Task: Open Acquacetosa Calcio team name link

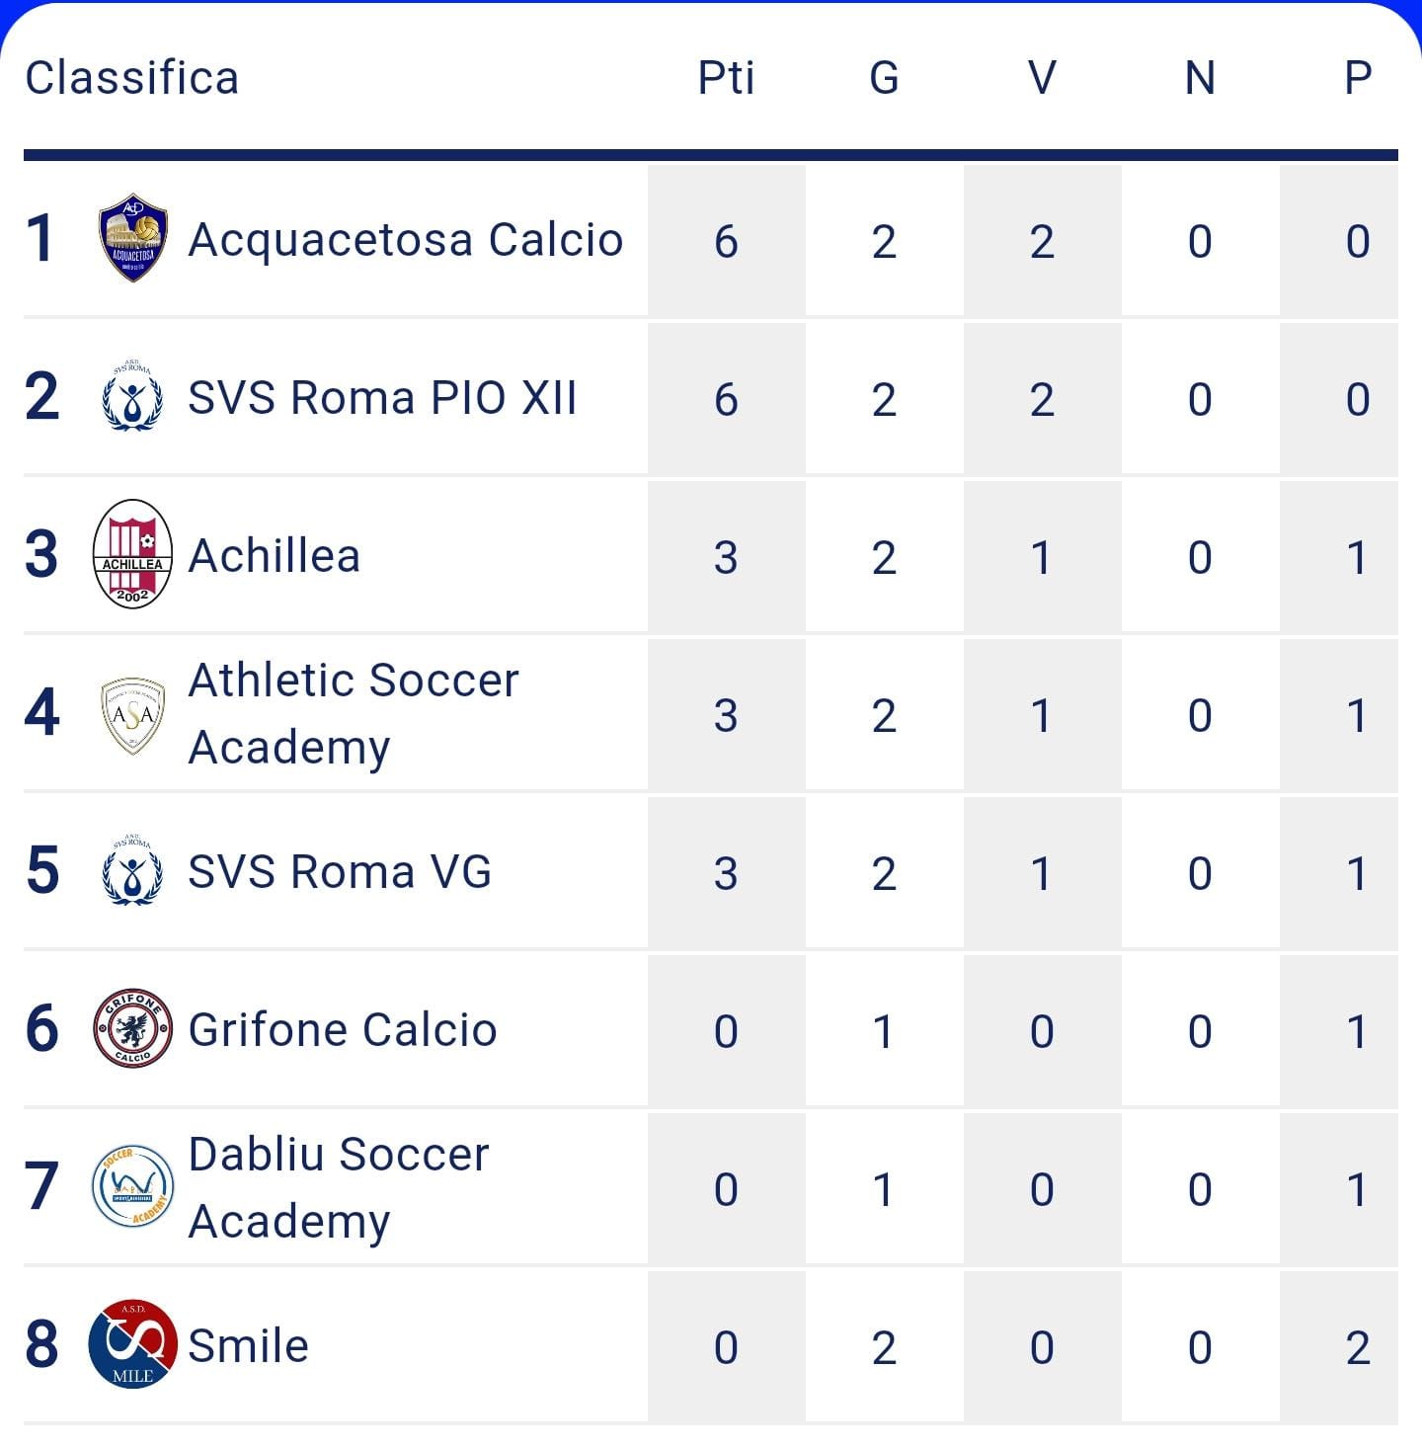Action: tap(406, 240)
